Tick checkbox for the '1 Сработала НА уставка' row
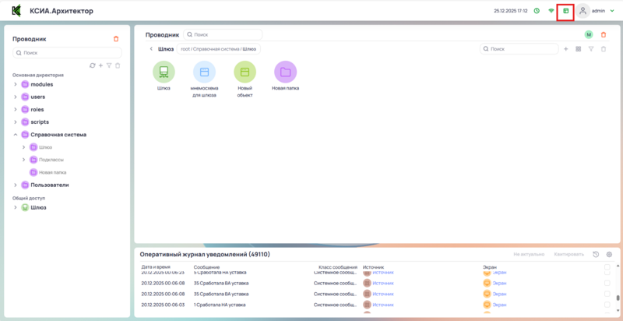 tap(607, 305)
